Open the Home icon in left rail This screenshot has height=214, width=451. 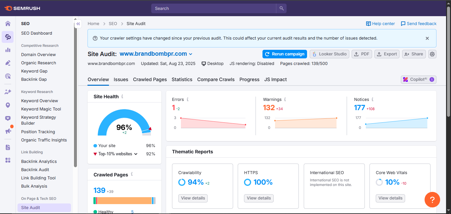pyautogui.click(x=8, y=24)
